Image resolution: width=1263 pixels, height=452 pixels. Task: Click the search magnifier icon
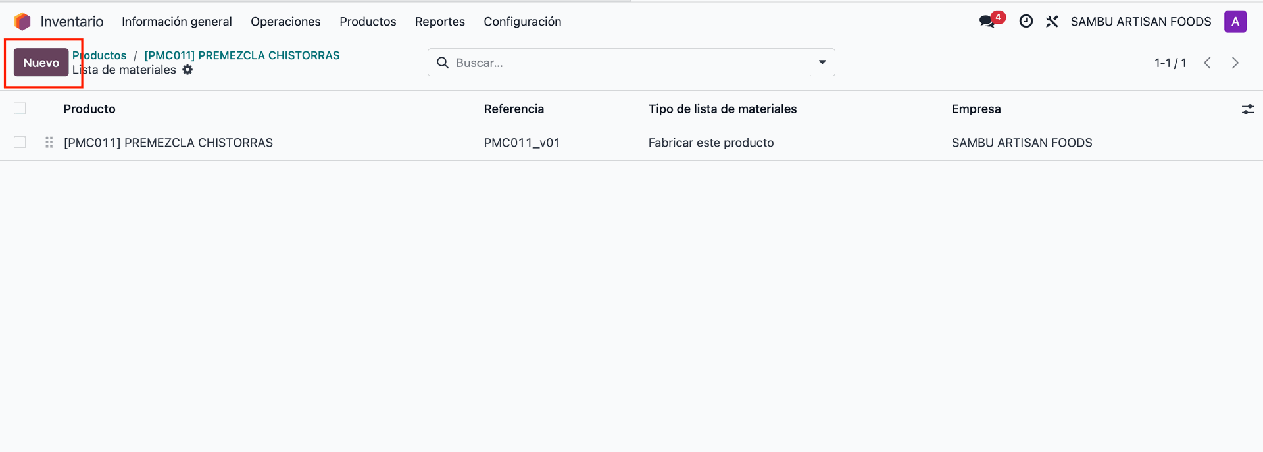coord(443,63)
